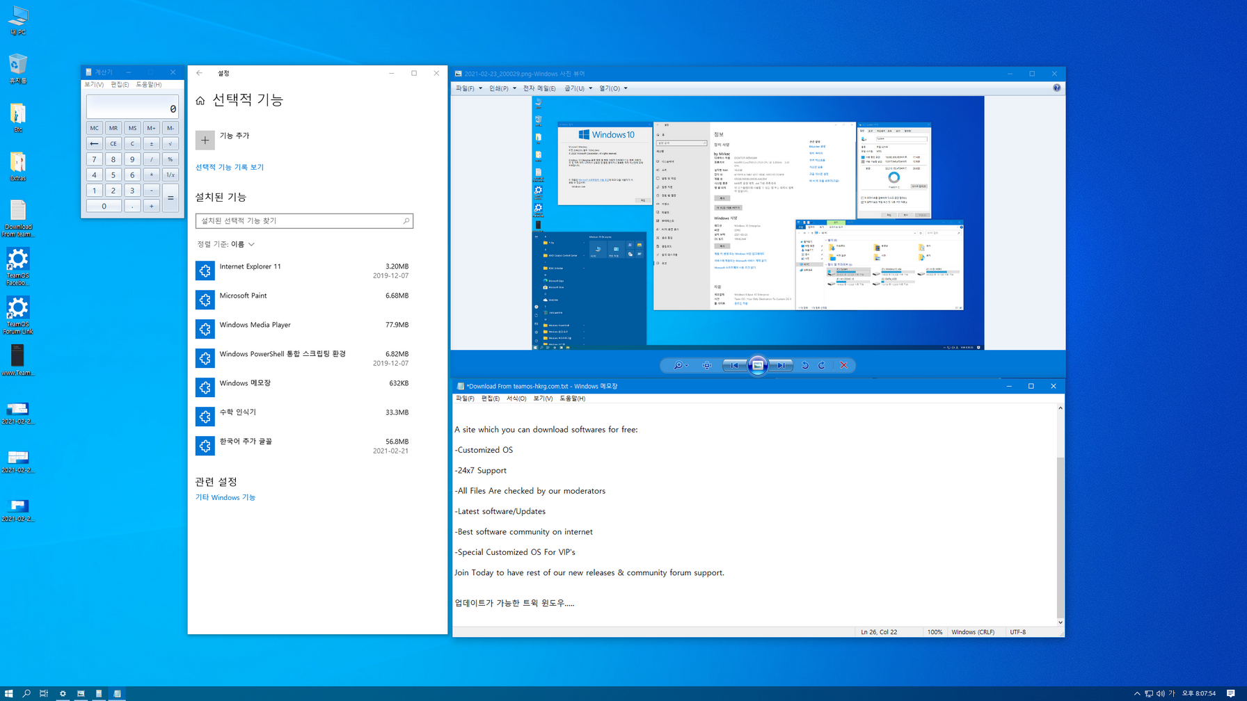
Task: Go to next photo in Photo Viewer
Action: point(781,365)
